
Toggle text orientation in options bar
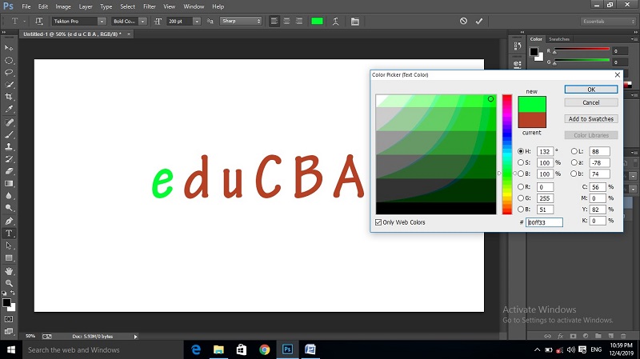point(39,22)
